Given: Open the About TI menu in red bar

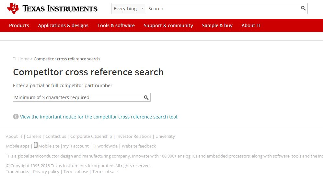Looking at the screenshot, I should (x=251, y=26).
